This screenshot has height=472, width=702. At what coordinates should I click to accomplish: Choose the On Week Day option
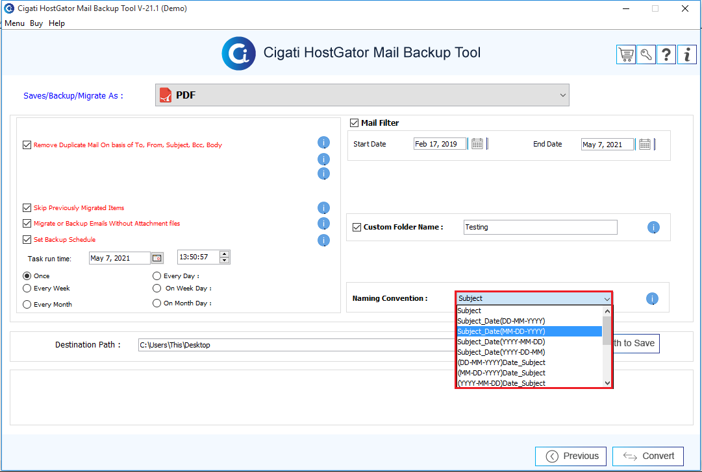(157, 289)
